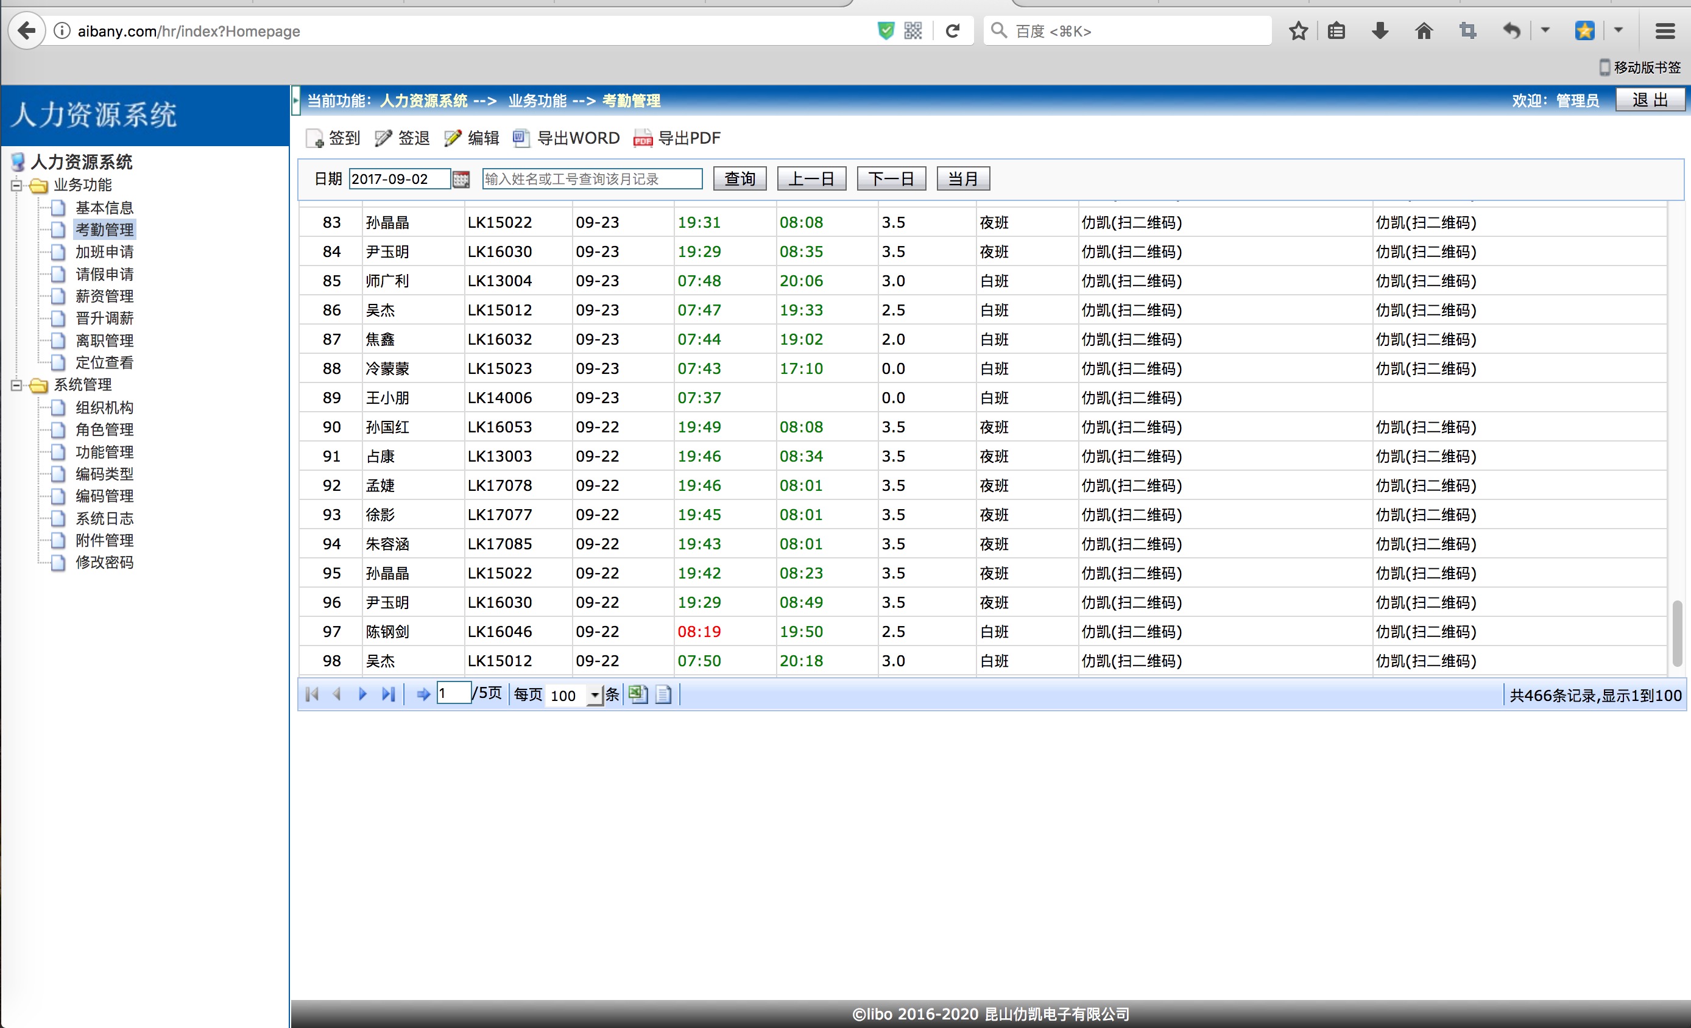Open 薪资管理 in the sidebar
The image size is (1691, 1028).
[104, 297]
